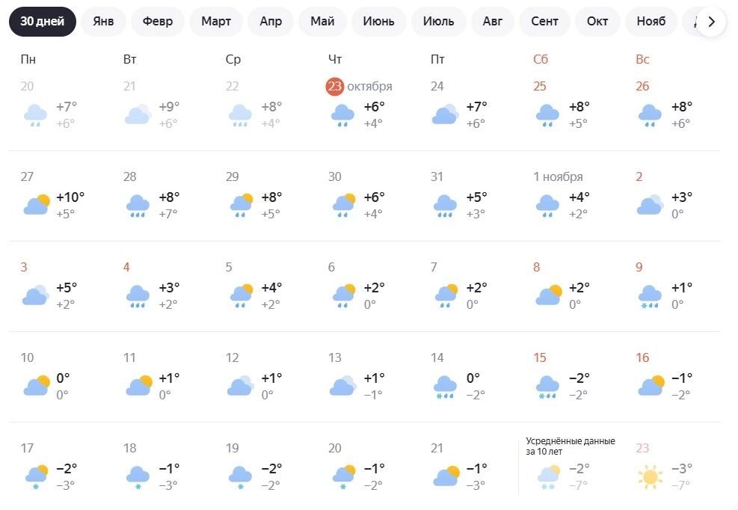Screen dimensions: 738x510
Task: Switch to the Янв month tab
Action: tap(103, 22)
